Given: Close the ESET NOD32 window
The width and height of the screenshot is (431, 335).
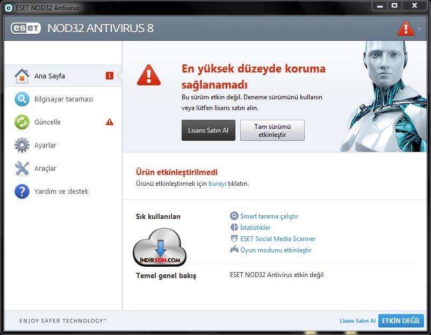Looking at the screenshot, I should click(414, 5).
